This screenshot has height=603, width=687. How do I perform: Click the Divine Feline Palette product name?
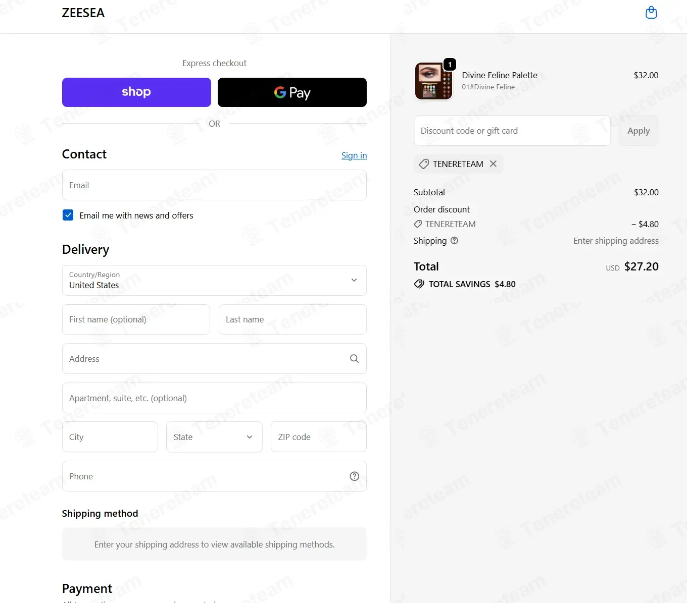click(x=500, y=75)
